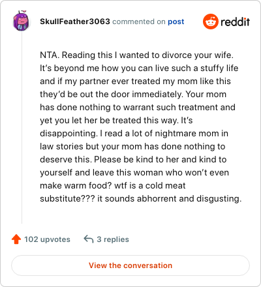
Task: Click the "substitute???" text in last line
Action: [x=67, y=199]
